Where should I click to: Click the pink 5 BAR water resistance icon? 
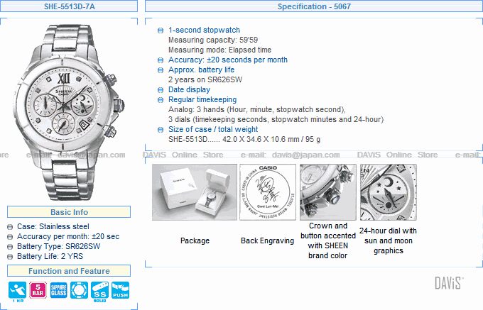click(x=38, y=291)
